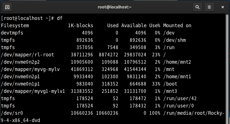Click the '/dev/sr0' filesystem
This screenshot has height=124, width=230.
tap(12, 113)
